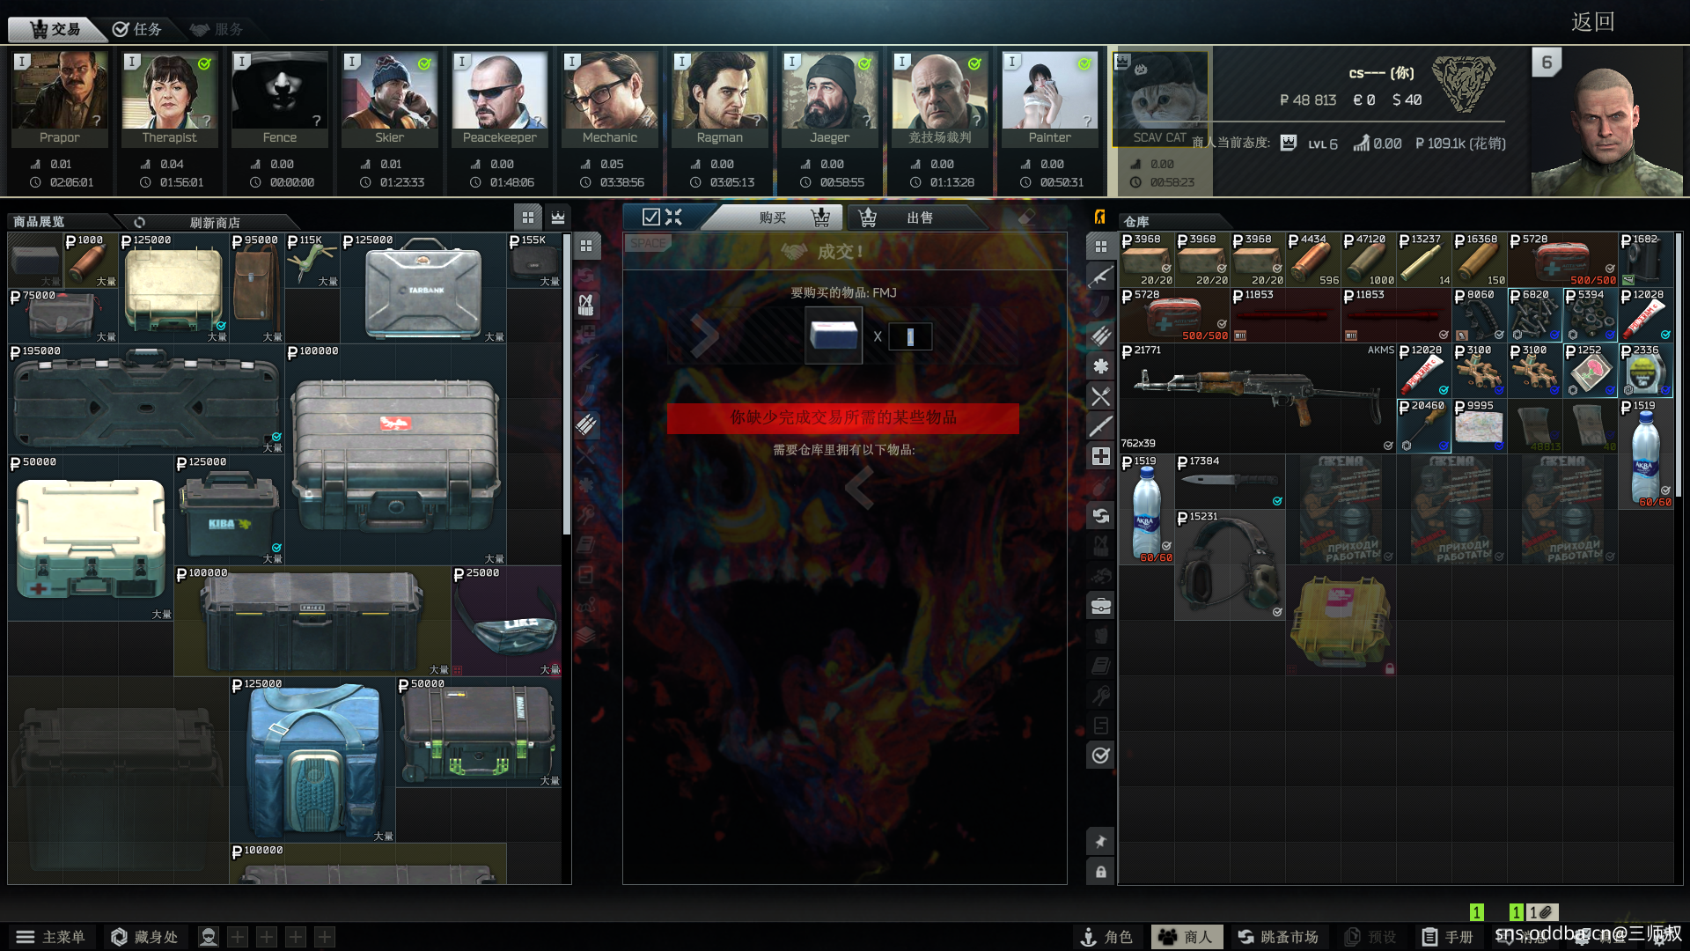Filter trader goods by ammo icon

[586, 425]
